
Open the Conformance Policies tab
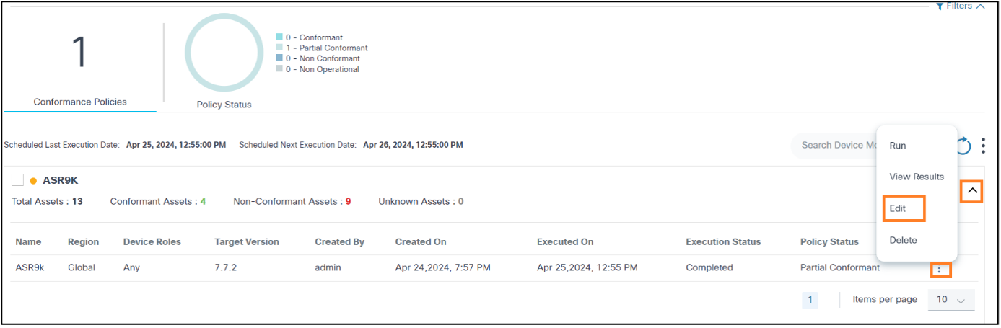[80, 102]
